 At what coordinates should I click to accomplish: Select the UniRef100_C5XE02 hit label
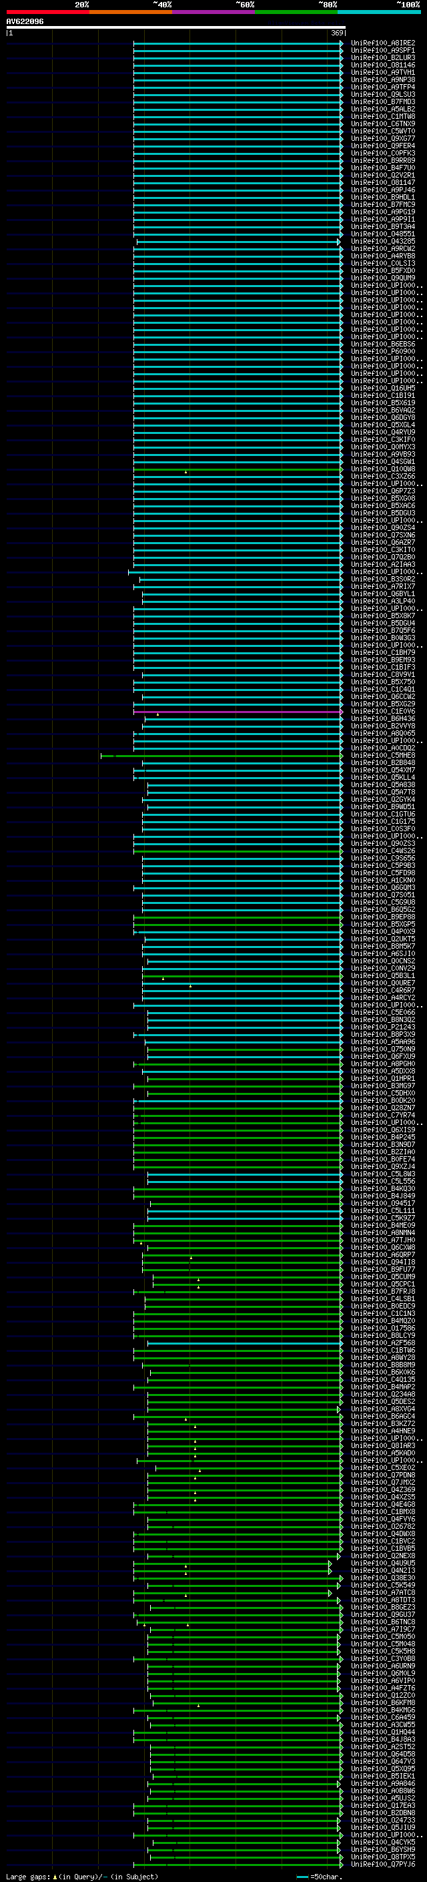[383, 1468]
